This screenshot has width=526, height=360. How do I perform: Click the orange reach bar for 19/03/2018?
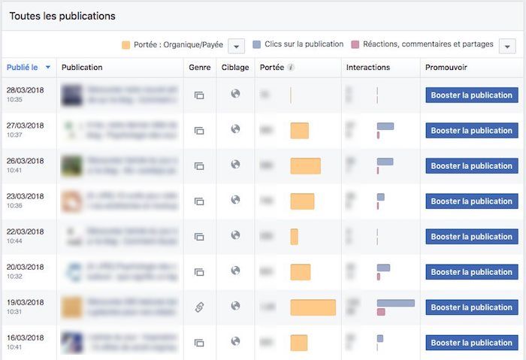click(x=313, y=307)
